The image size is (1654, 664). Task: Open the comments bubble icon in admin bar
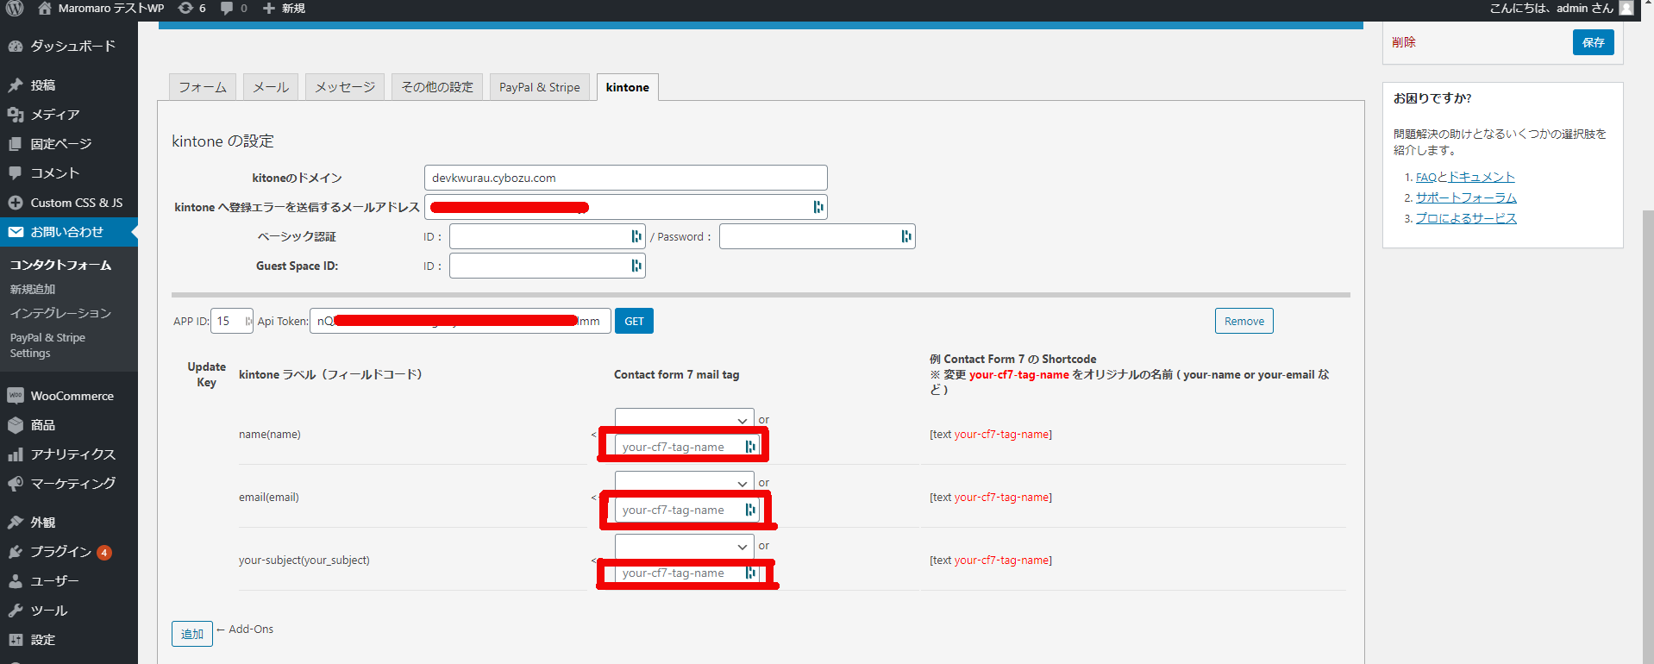226,9
